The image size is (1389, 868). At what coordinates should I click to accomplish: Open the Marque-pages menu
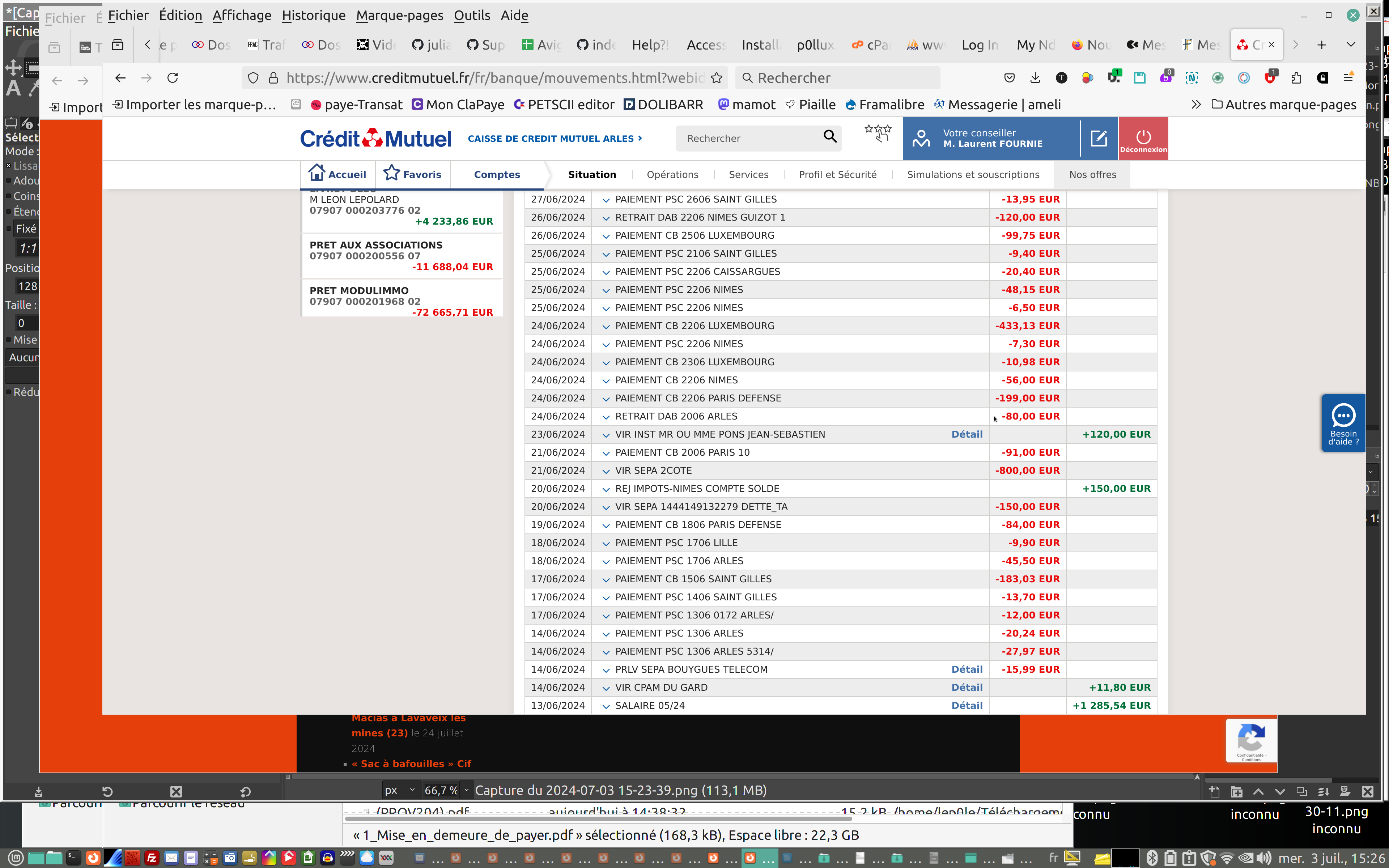[399, 16]
